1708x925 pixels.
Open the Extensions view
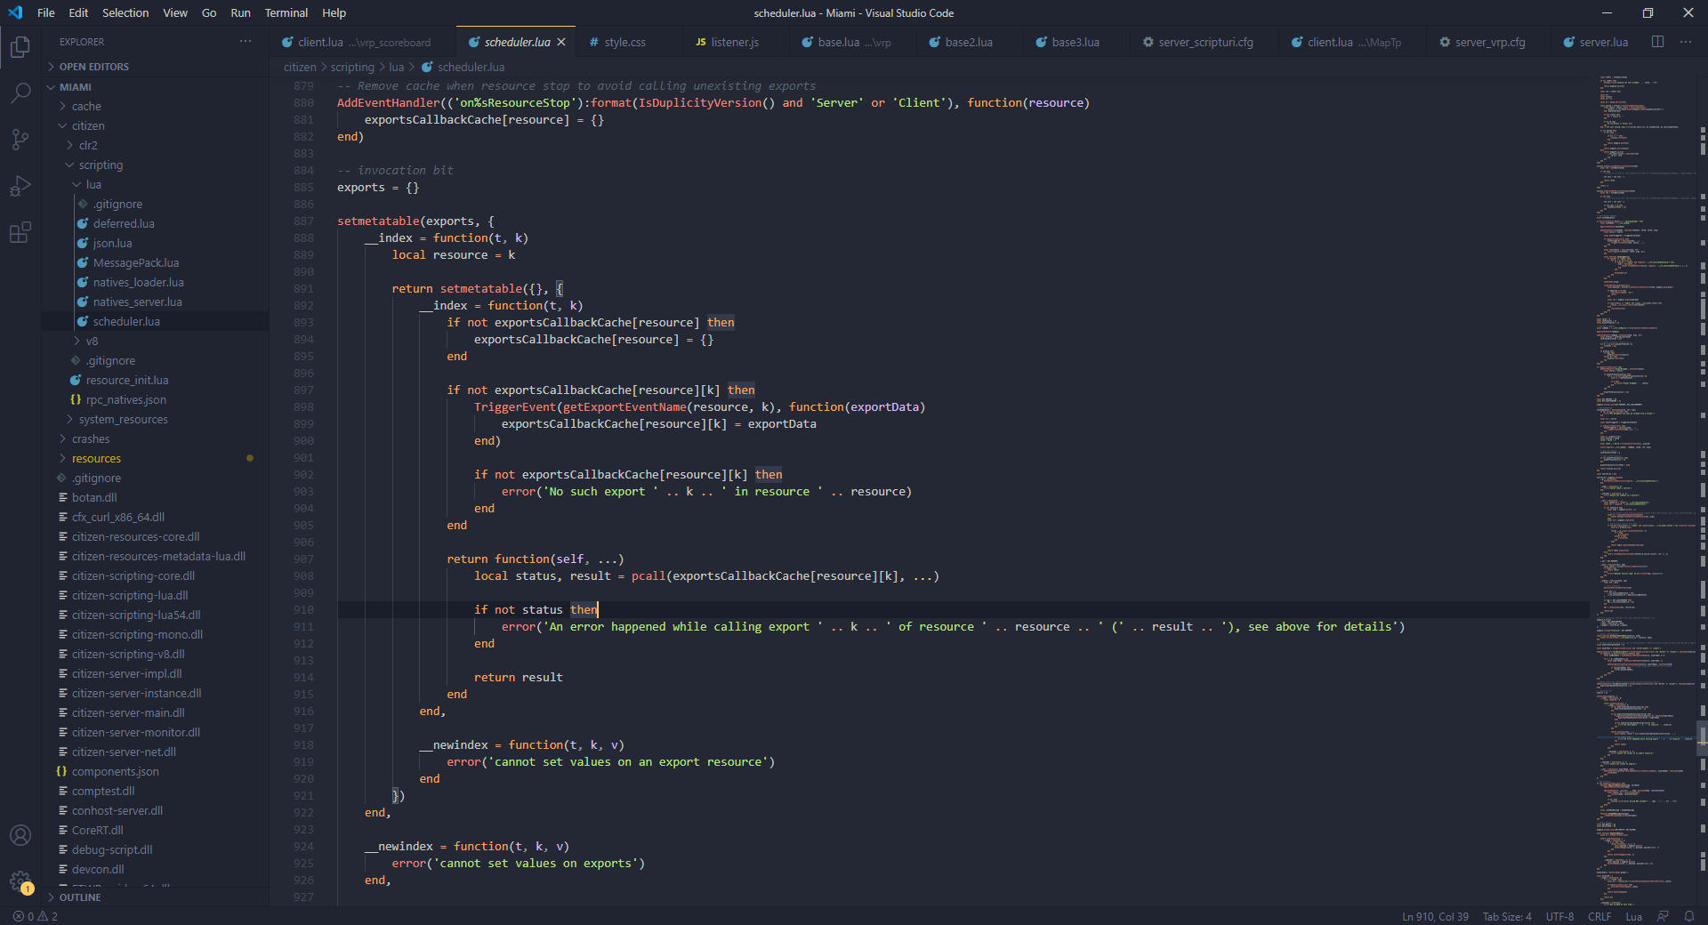(x=20, y=232)
